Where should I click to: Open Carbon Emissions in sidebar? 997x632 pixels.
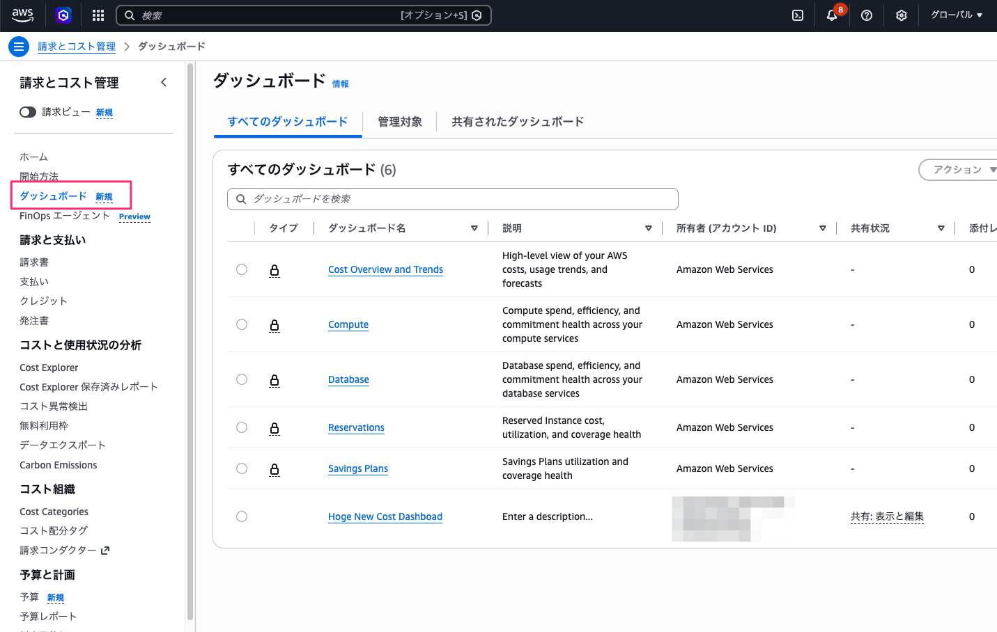click(x=59, y=465)
